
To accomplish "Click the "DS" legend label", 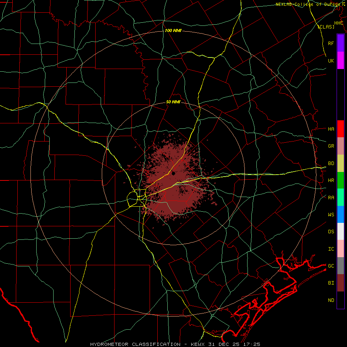I will (331, 231).
